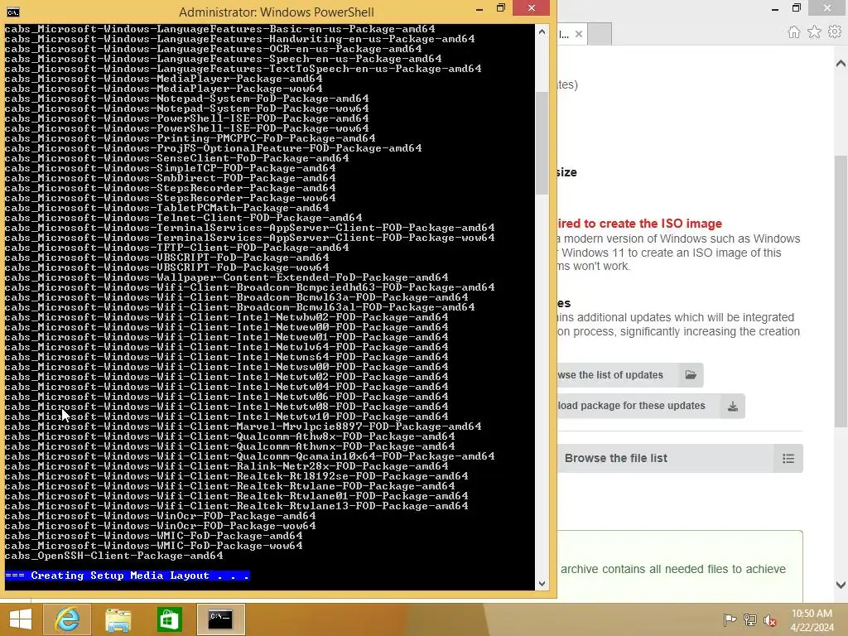Open Action Center flag icon in tray
This screenshot has width=848, height=636.
click(730, 619)
